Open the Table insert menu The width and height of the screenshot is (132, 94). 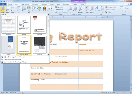click(18, 10)
